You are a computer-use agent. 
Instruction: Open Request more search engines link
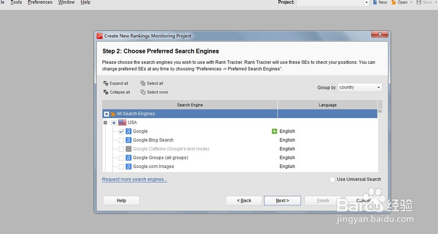134,179
